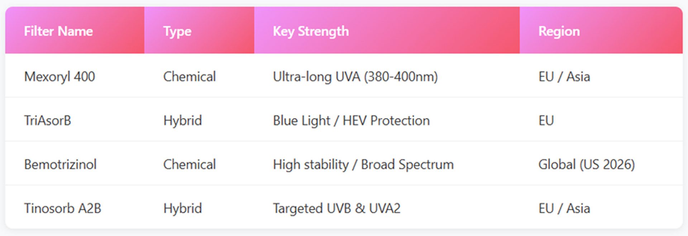
Task: Click the Hybrid type in TriAsorB row
Action: [182, 121]
